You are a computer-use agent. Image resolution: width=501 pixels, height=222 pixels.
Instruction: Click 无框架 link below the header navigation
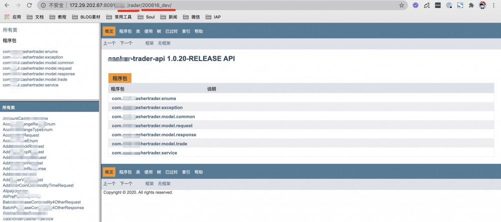[x=164, y=43]
